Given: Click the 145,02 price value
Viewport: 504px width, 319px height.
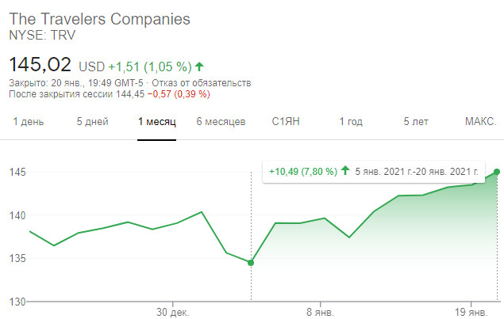Looking at the screenshot, I should click(40, 63).
